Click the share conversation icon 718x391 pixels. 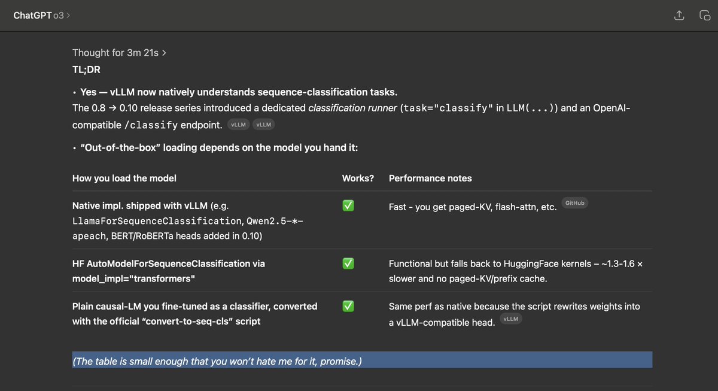tap(679, 16)
